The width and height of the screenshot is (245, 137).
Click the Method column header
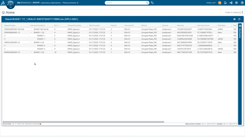(144, 25)
